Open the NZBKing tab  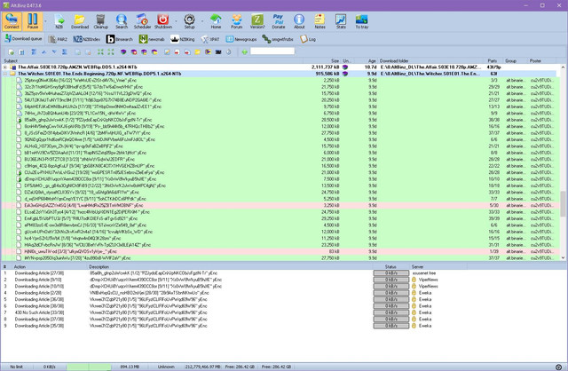coord(183,39)
